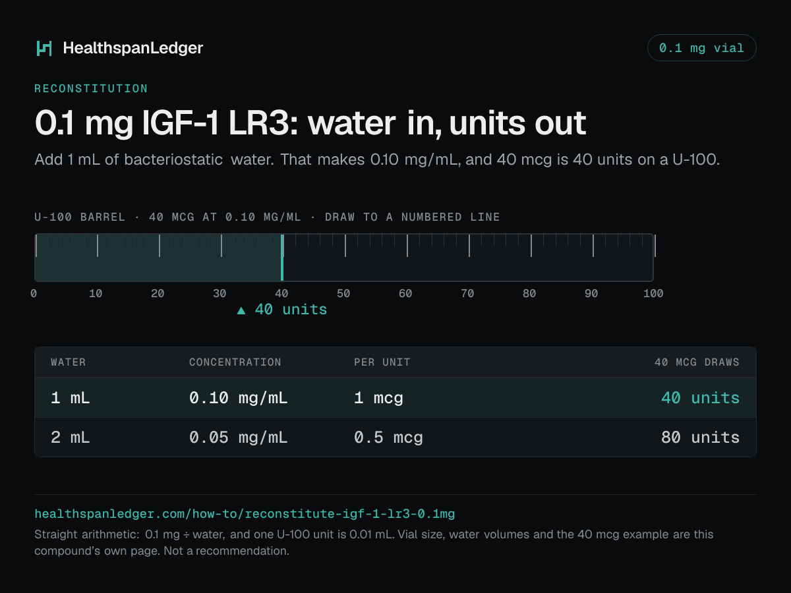Image resolution: width=791 pixels, height=593 pixels.
Task: Click the 20 label on barrel scale
Action: click(158, 294)
